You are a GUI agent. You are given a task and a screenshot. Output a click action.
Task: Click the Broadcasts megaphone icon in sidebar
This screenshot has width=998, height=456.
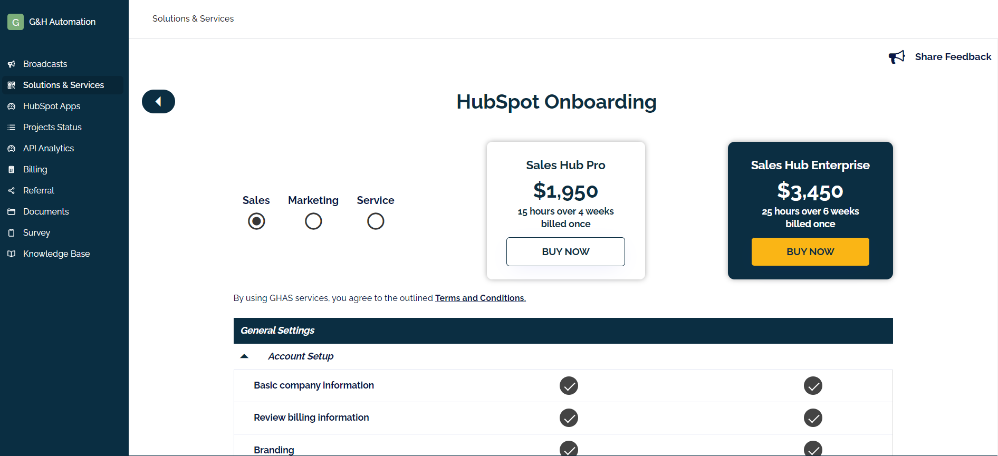(12, 64)
